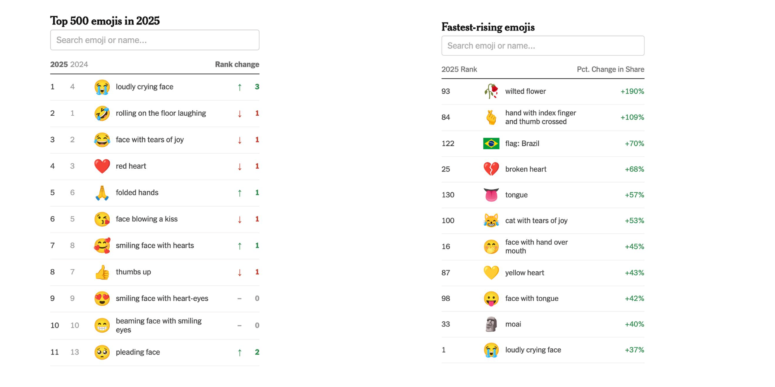Click the moai emoji icon
The height and width of the screenshot is (387, 775).
(x=491, y=324)
